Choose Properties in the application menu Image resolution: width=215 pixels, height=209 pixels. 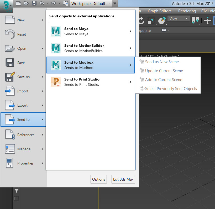[x=23, y=163]
